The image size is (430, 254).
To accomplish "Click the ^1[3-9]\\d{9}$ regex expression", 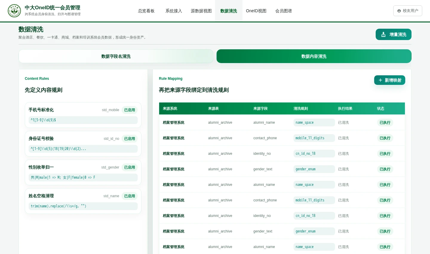I will pyautogui.click(x=83, y=120).
